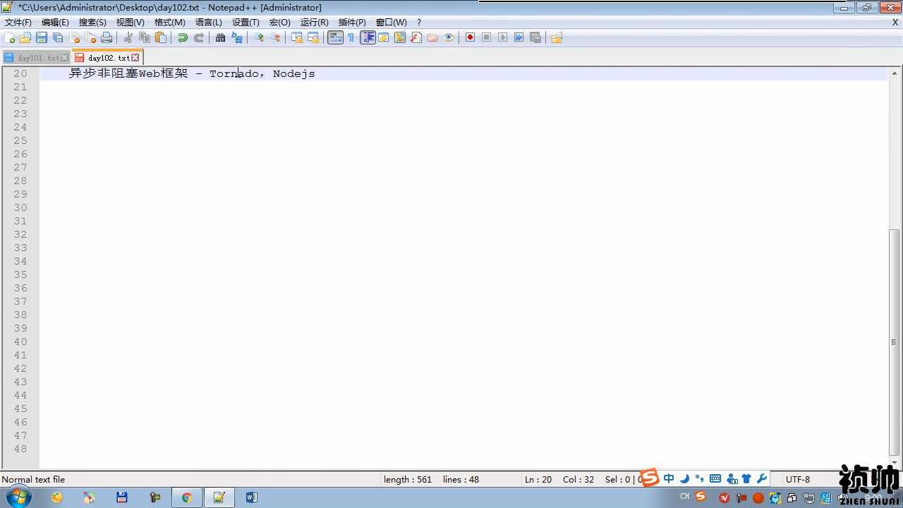Toggle the Word Wrap toolbar button

click(x=335, y=37)
